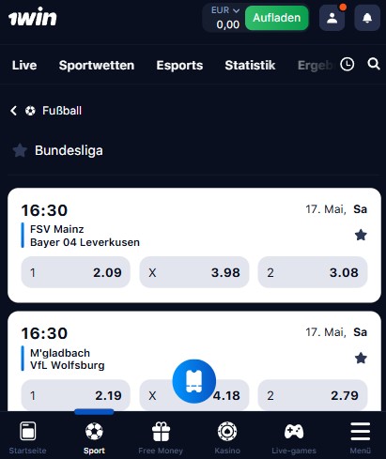Open the Esports tab
Screen dimensions: 386x459
(x=179, y=66)
